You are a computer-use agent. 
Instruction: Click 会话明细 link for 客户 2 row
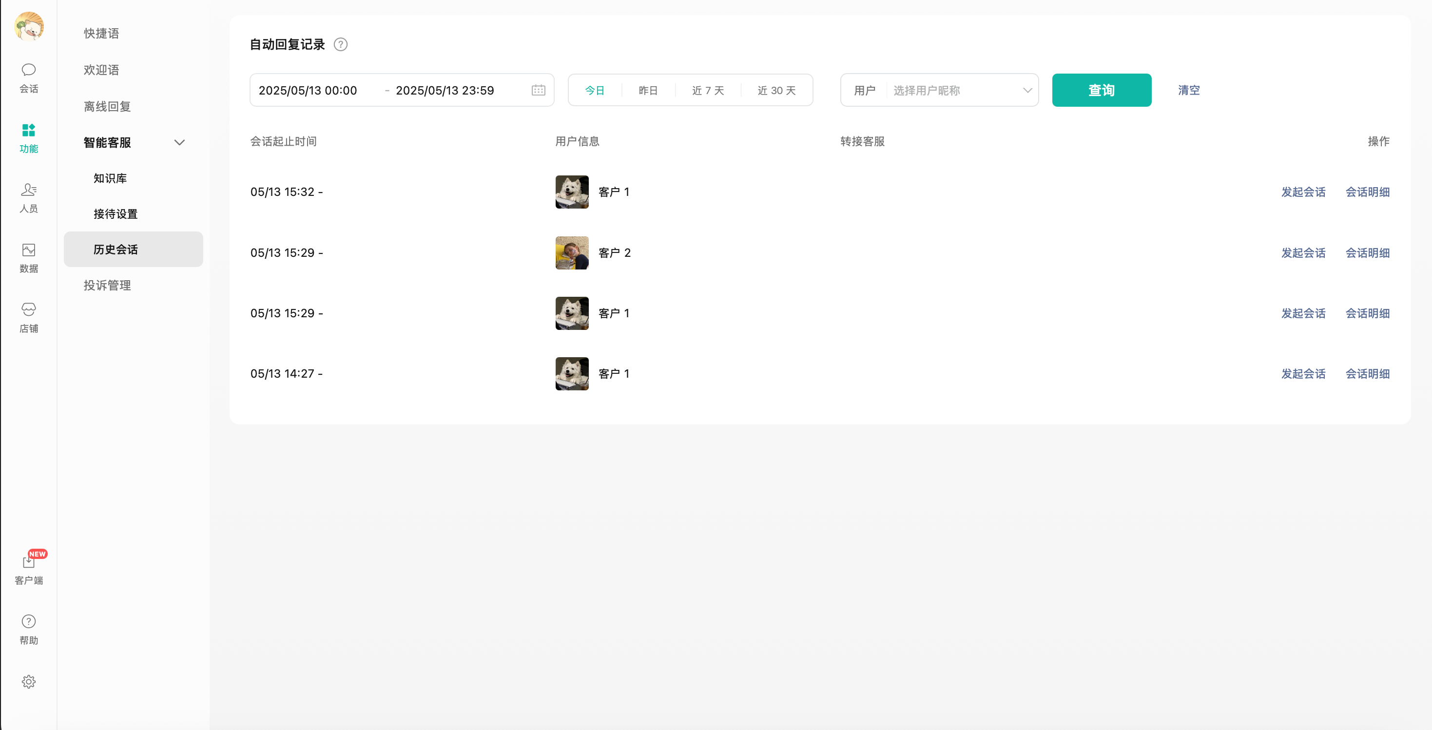pos(1367,253)
